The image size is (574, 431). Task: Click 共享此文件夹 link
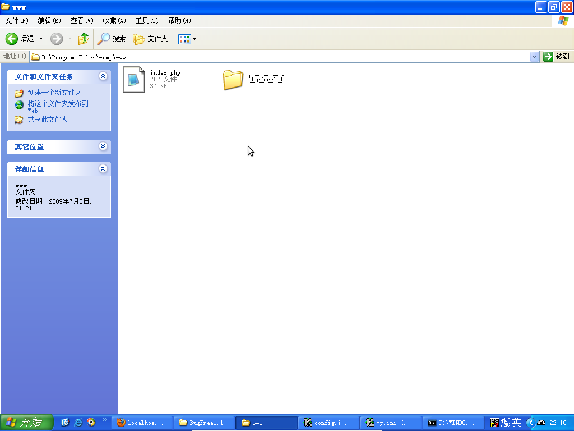[x=48, y=119]
